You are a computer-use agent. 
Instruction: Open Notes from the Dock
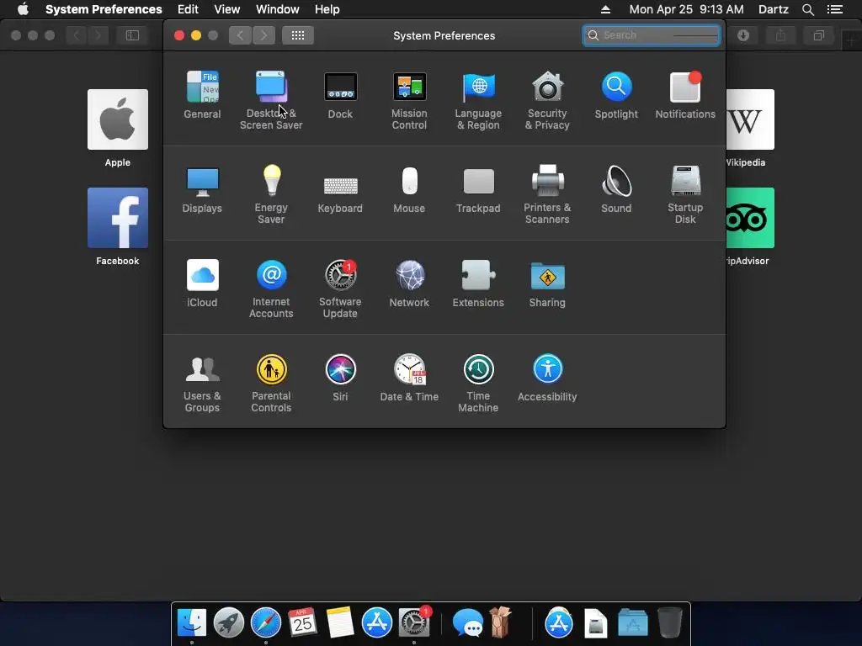(x=340, y=622)
